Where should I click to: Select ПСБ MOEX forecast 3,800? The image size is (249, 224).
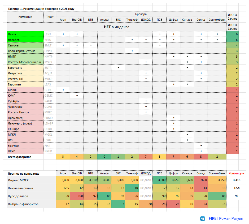click(159, 180)
